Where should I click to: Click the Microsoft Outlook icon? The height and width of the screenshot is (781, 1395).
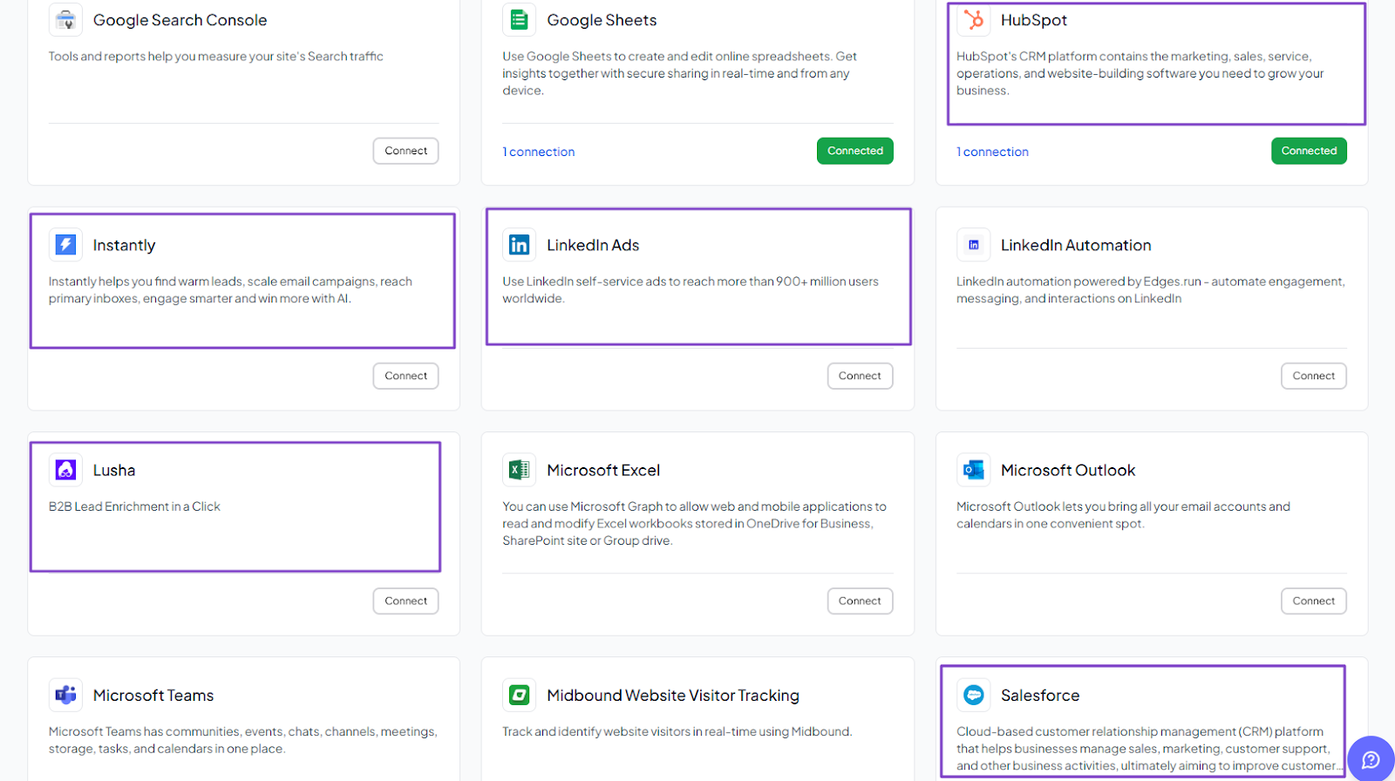(973, 470)
